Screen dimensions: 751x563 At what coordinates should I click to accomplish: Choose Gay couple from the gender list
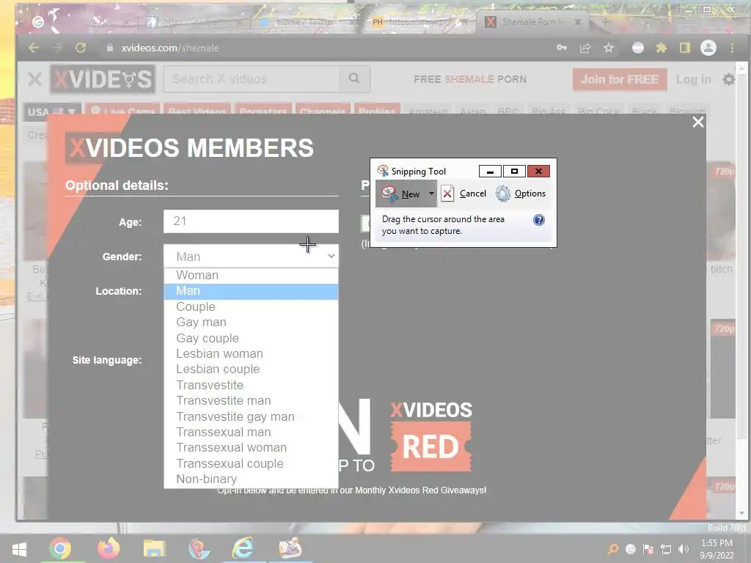(251, 338)
